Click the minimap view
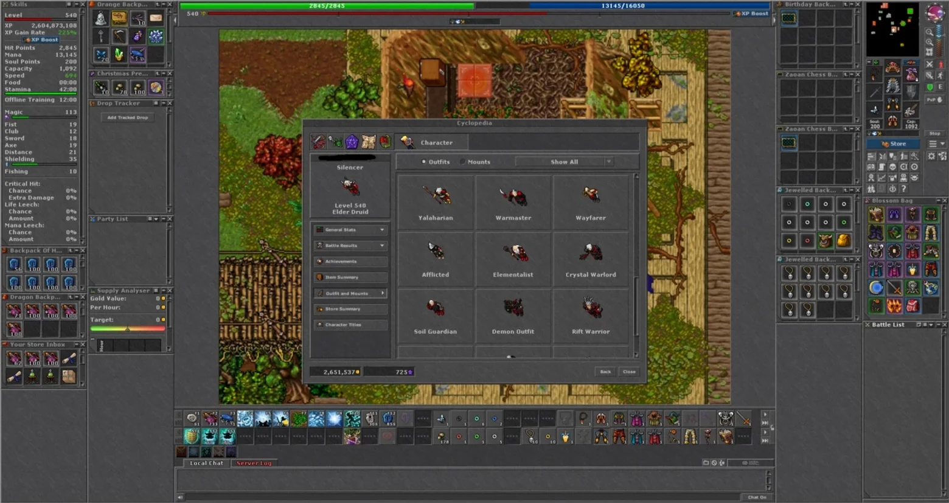 (x=893, y=29)
